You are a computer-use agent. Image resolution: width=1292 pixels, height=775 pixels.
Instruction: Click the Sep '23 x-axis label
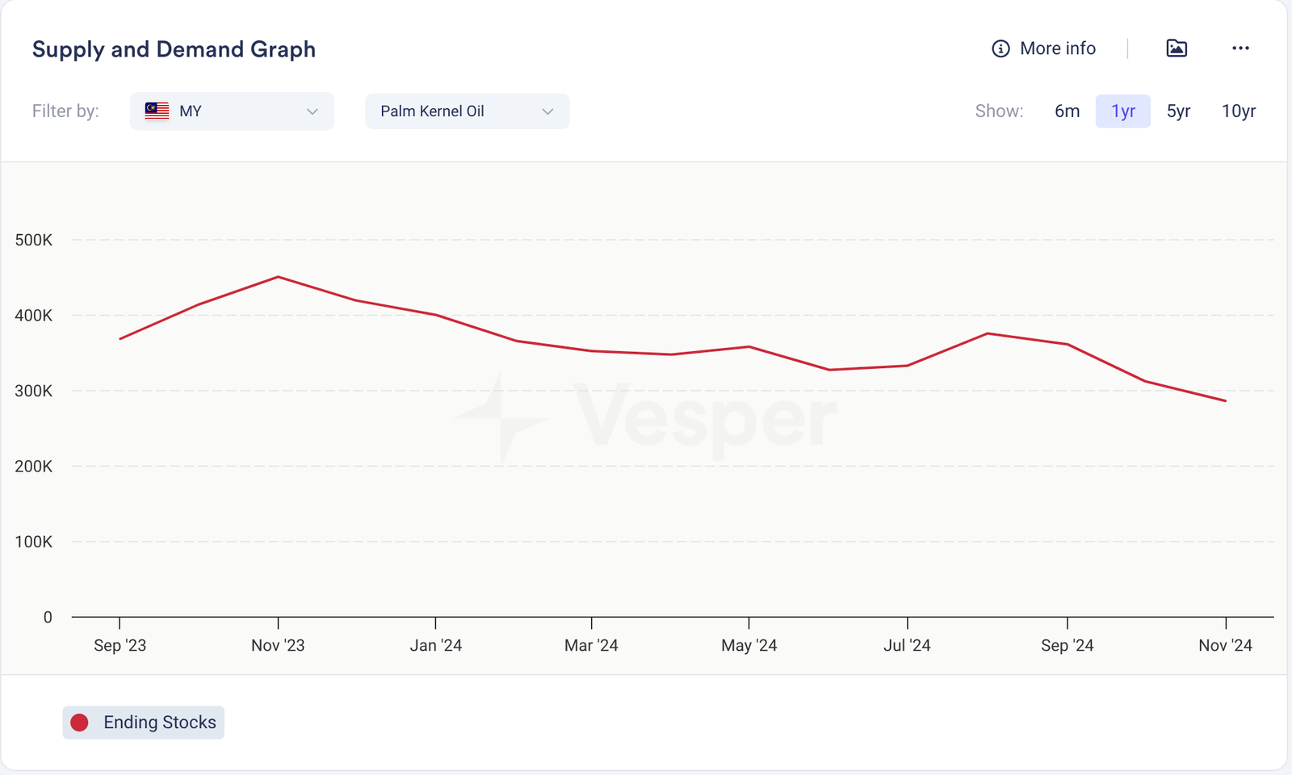120,645
